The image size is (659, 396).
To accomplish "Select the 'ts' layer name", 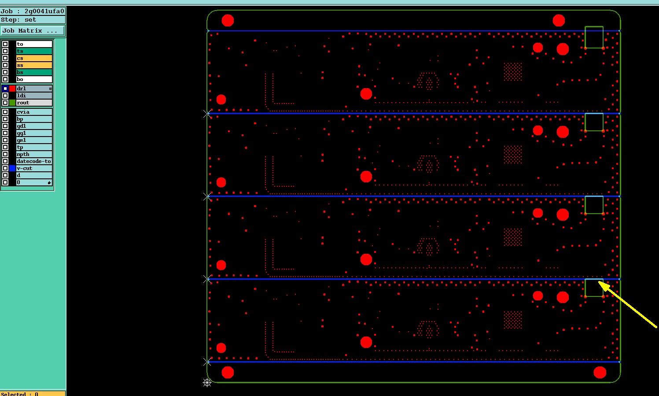I will pos(34,51).
